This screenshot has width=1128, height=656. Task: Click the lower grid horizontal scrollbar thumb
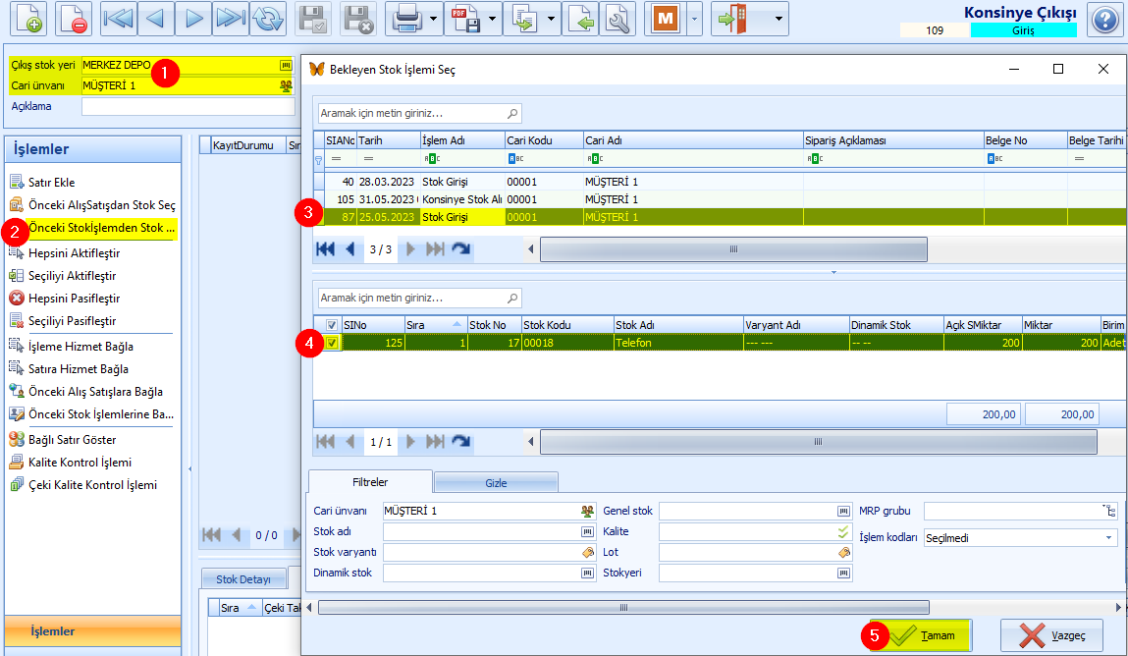pyautogui.click(x=818, y=442)
